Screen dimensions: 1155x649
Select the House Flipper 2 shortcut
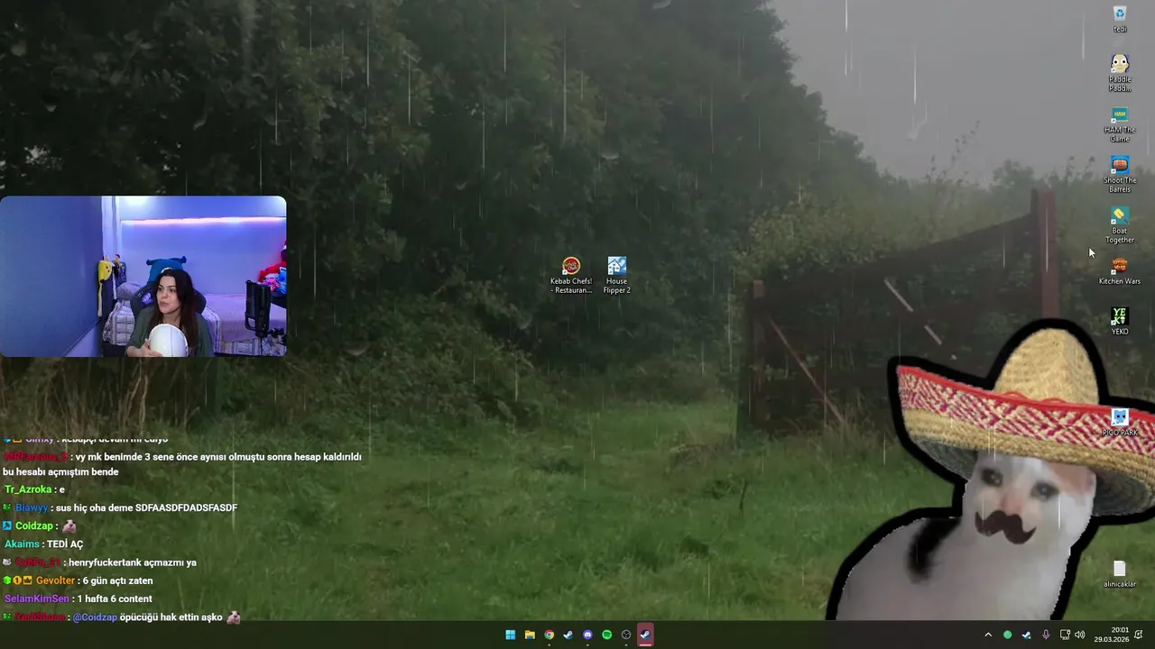tap(617, 275)
